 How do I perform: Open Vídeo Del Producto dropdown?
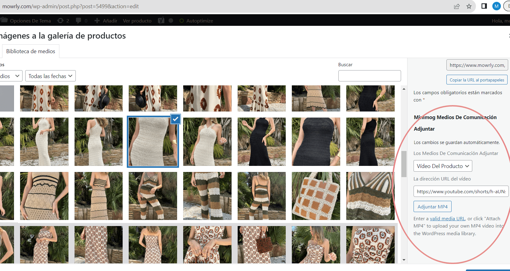(x=443, y=166)
